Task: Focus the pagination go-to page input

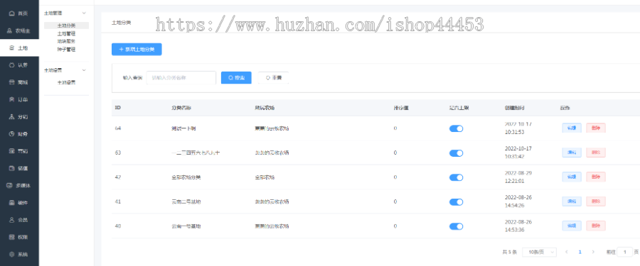Action: [x=624, y=252]
